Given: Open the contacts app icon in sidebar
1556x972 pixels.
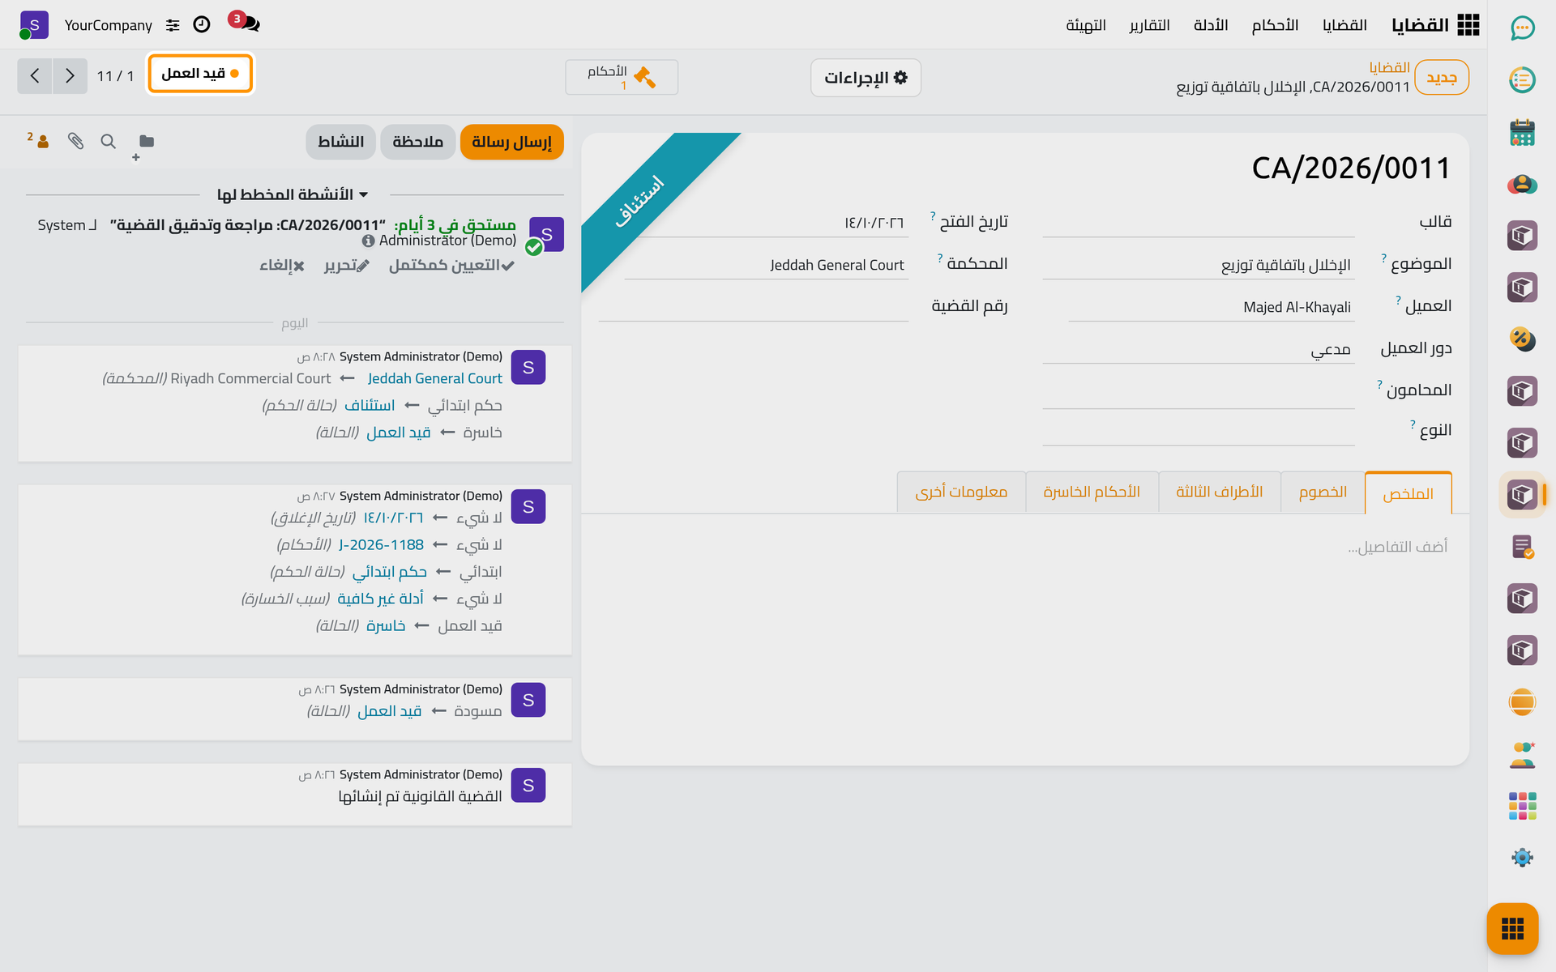Looking at the screenshot, I should click(1522, 184).
